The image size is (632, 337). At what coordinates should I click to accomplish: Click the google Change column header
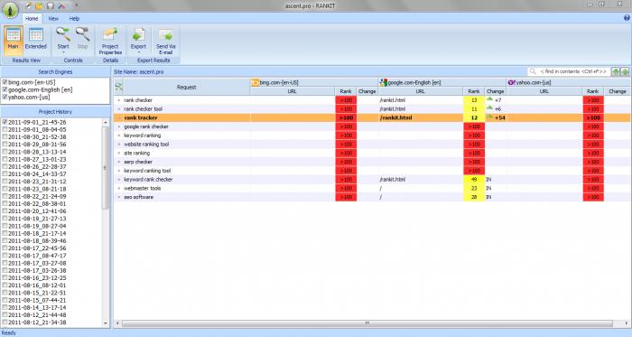496,91
